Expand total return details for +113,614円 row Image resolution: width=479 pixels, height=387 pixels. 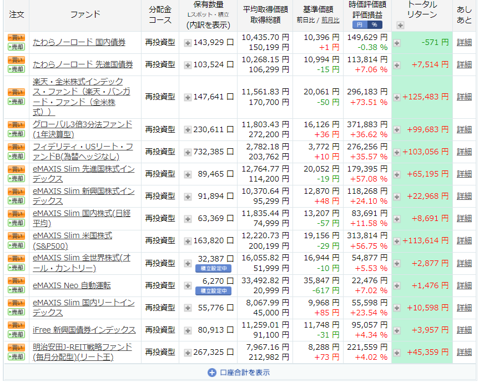[397, 242]
